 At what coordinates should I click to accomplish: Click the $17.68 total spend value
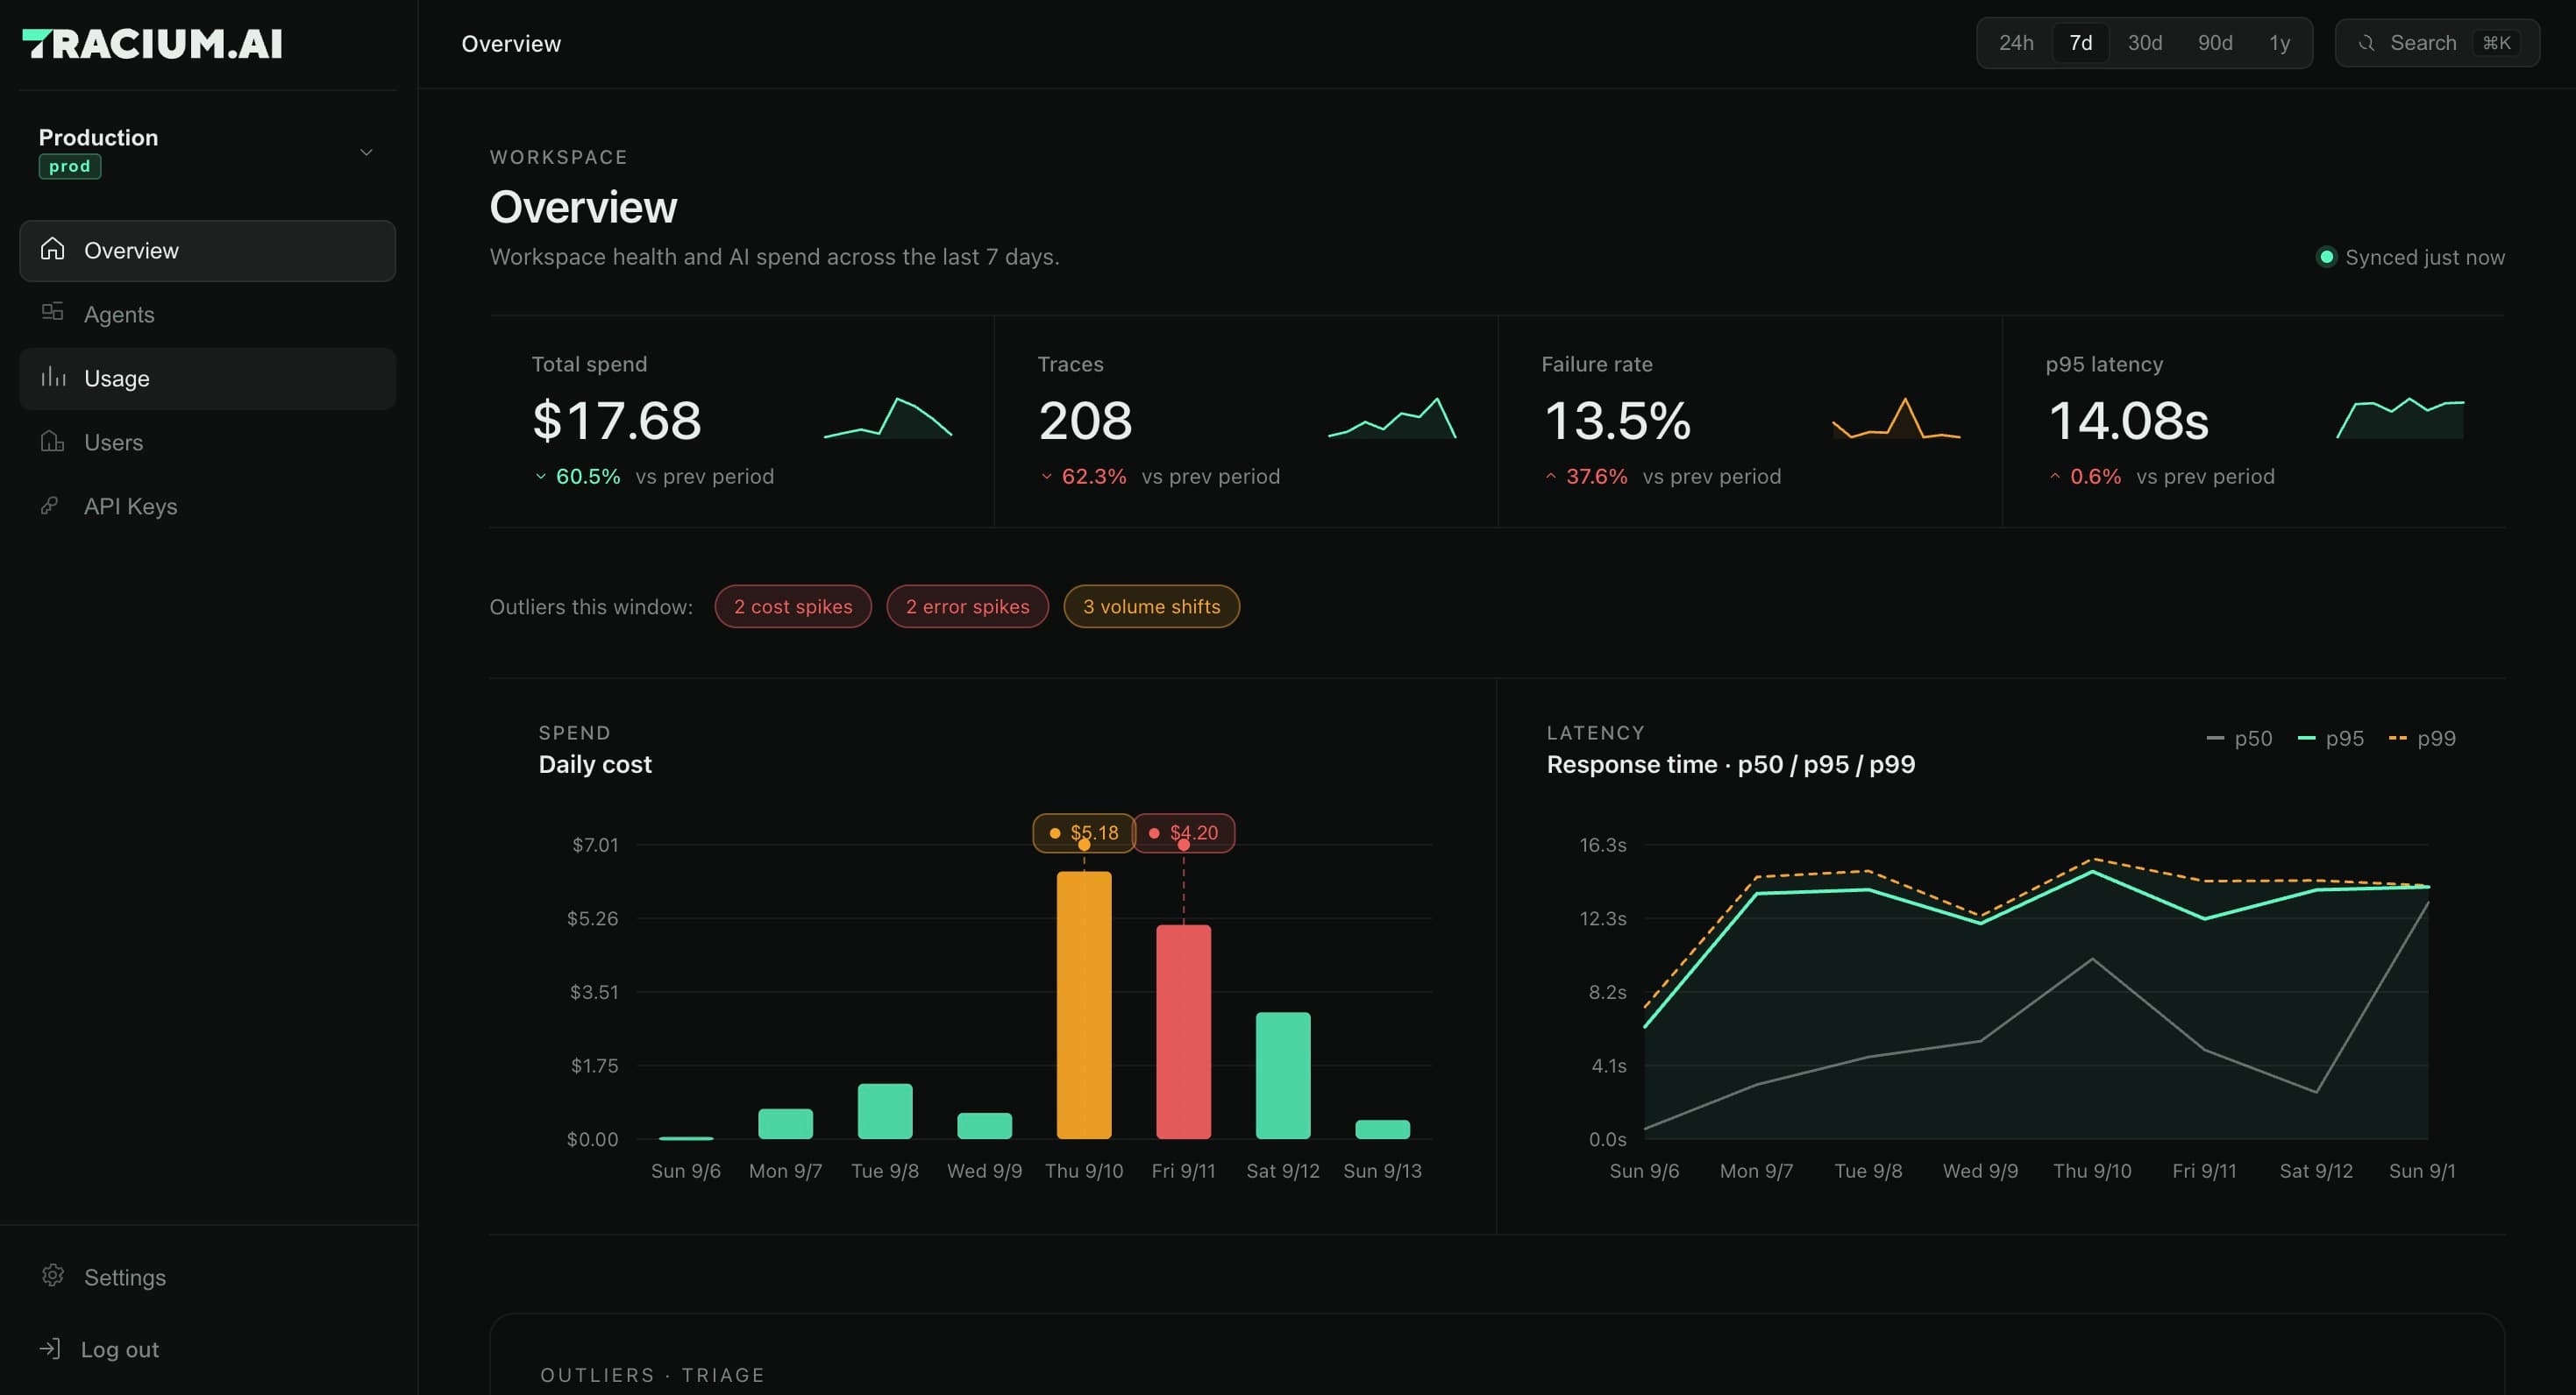click(x=617, y=420)
